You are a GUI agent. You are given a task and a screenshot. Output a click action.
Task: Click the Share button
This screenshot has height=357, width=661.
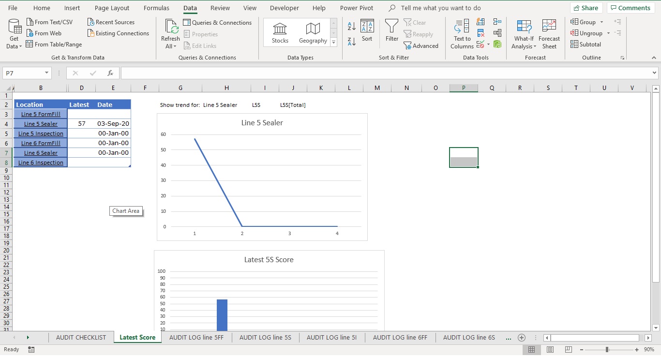[586, 8]
